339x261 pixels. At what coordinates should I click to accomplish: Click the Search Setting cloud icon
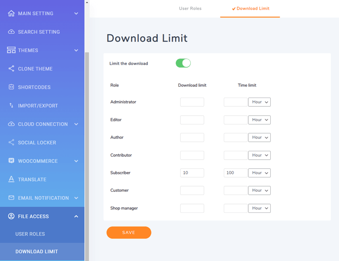pos(11,32)
